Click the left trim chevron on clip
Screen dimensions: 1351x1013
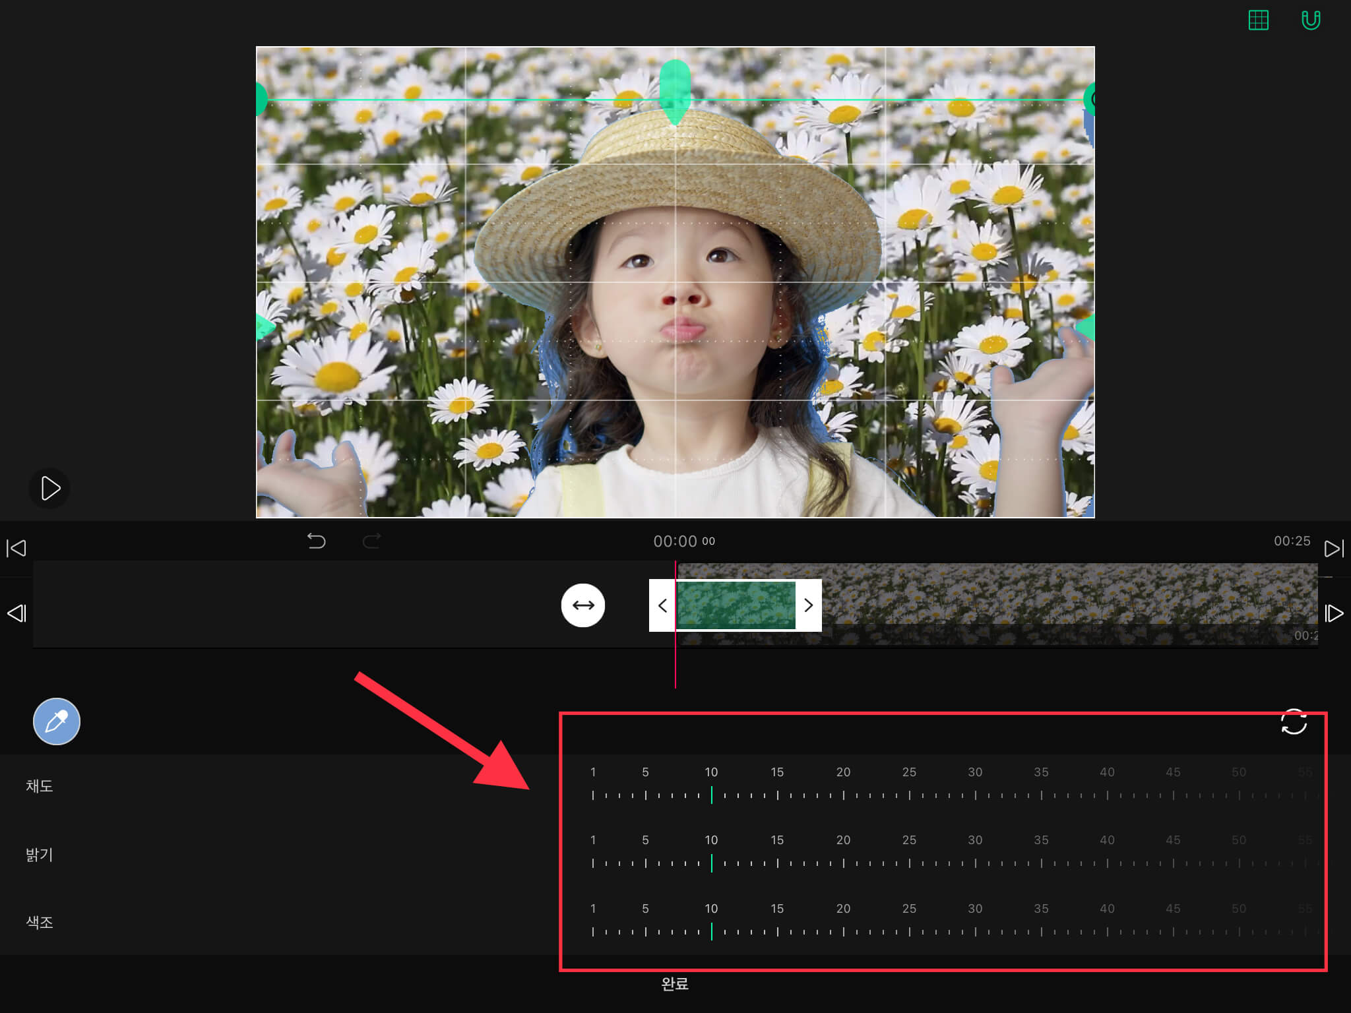[x=662, y=605]
